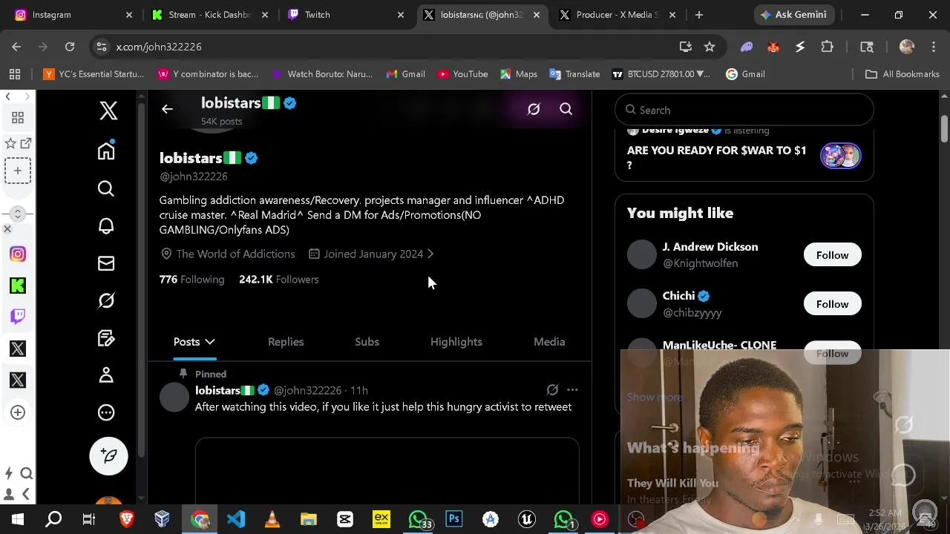Open a new browser tab with plus

tap(698, 15)
